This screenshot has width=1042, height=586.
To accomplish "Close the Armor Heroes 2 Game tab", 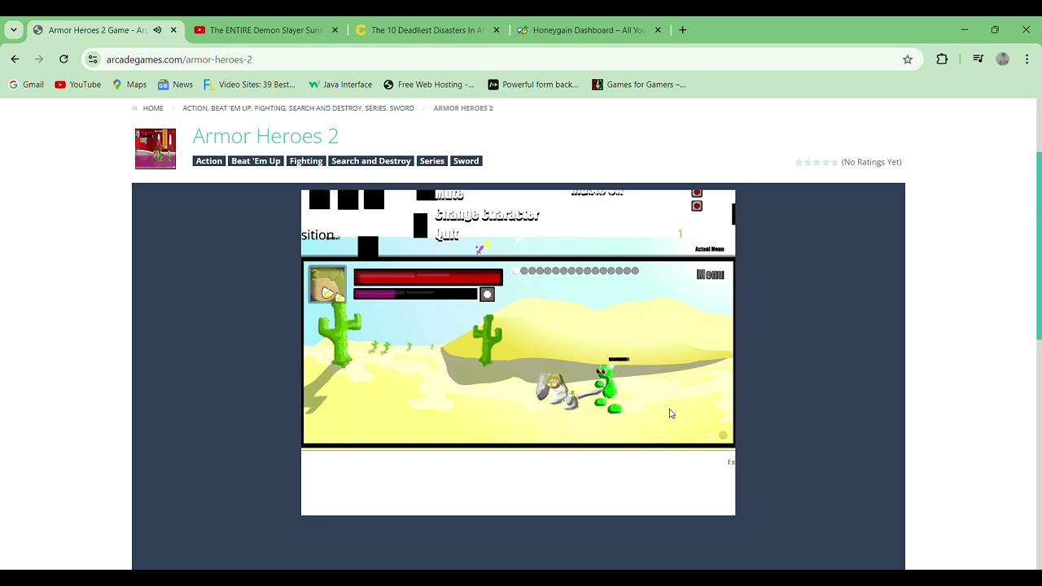I will [173, 30].
